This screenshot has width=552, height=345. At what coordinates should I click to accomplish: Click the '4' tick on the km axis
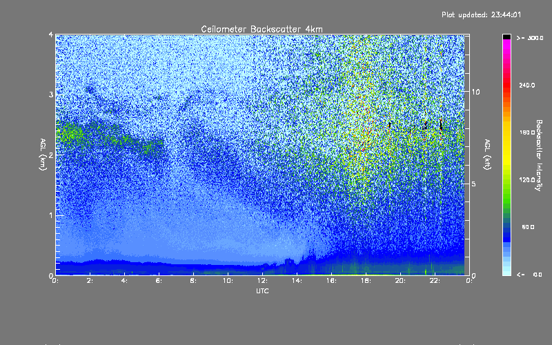[x=51, y=34]
